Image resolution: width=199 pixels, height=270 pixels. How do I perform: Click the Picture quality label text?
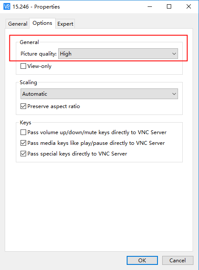click(39, 54)
